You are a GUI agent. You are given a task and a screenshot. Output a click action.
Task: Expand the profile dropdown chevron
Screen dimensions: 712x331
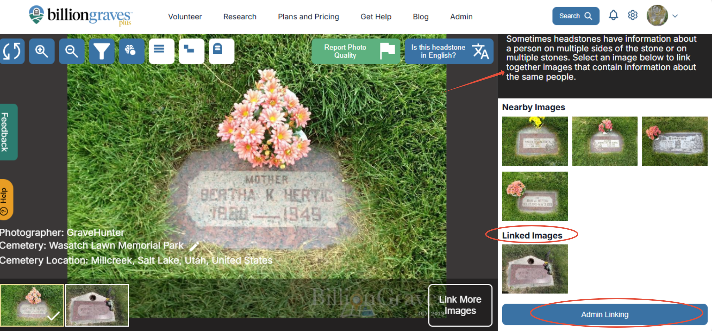(x=675, y=16)
